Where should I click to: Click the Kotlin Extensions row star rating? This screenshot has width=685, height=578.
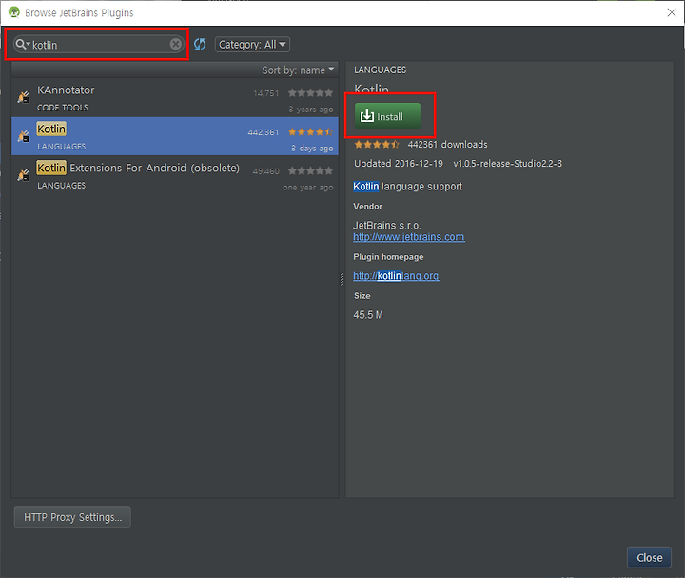click(x=310, y=170)
